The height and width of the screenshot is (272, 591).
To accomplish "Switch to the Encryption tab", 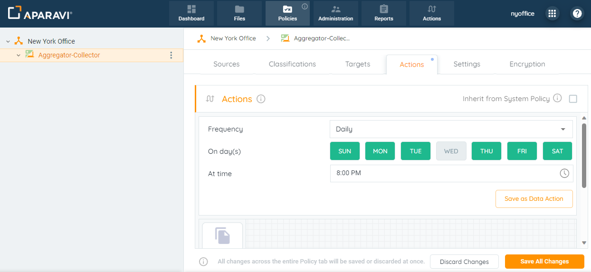I will click(x=527, y=64).
